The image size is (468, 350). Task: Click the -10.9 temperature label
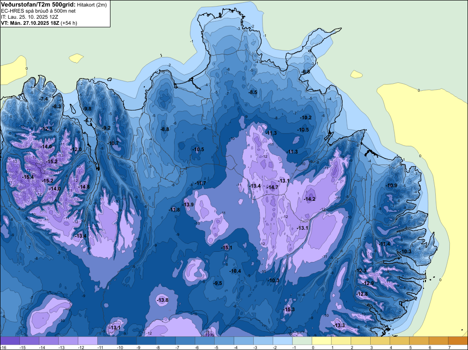click(392, 185)
